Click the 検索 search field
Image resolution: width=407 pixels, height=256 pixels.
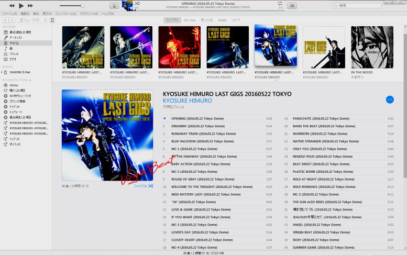357,5
